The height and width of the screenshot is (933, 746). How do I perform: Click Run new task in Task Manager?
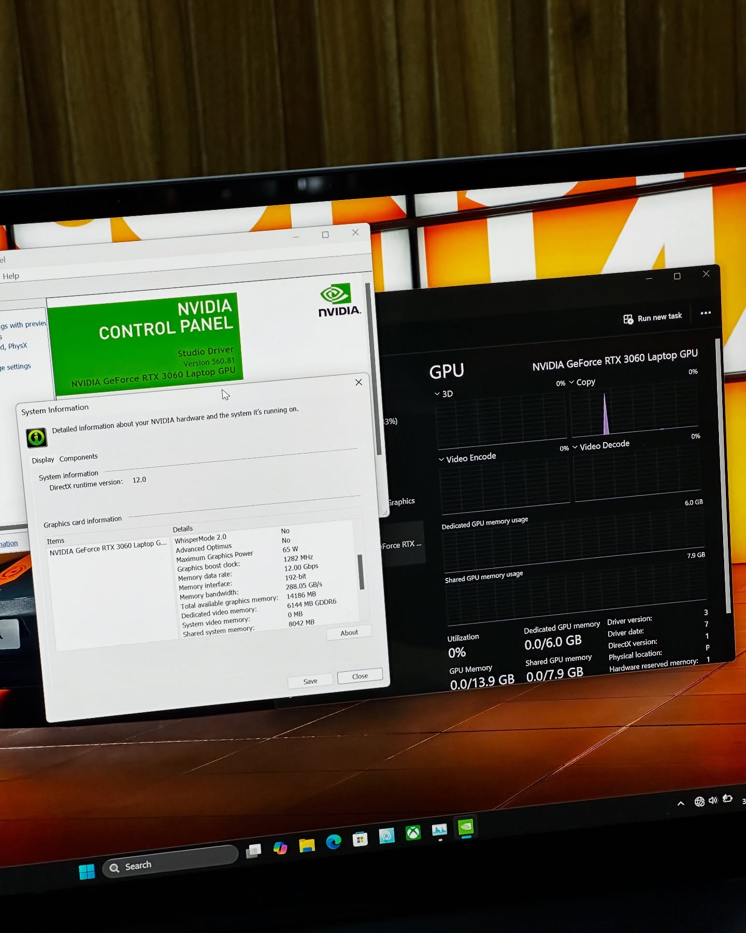click(653, 318)
